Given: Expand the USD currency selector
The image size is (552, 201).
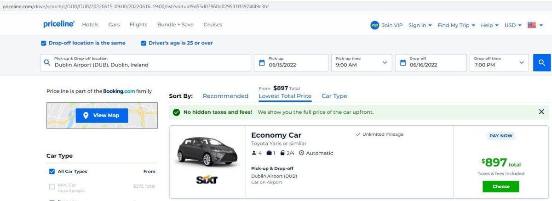Looking at the screenshot, I should coord(513,25).
